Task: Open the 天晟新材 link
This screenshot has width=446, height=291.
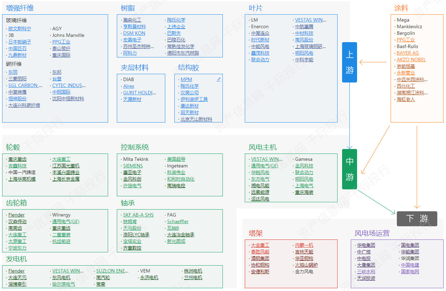Action: coord(132,99)
